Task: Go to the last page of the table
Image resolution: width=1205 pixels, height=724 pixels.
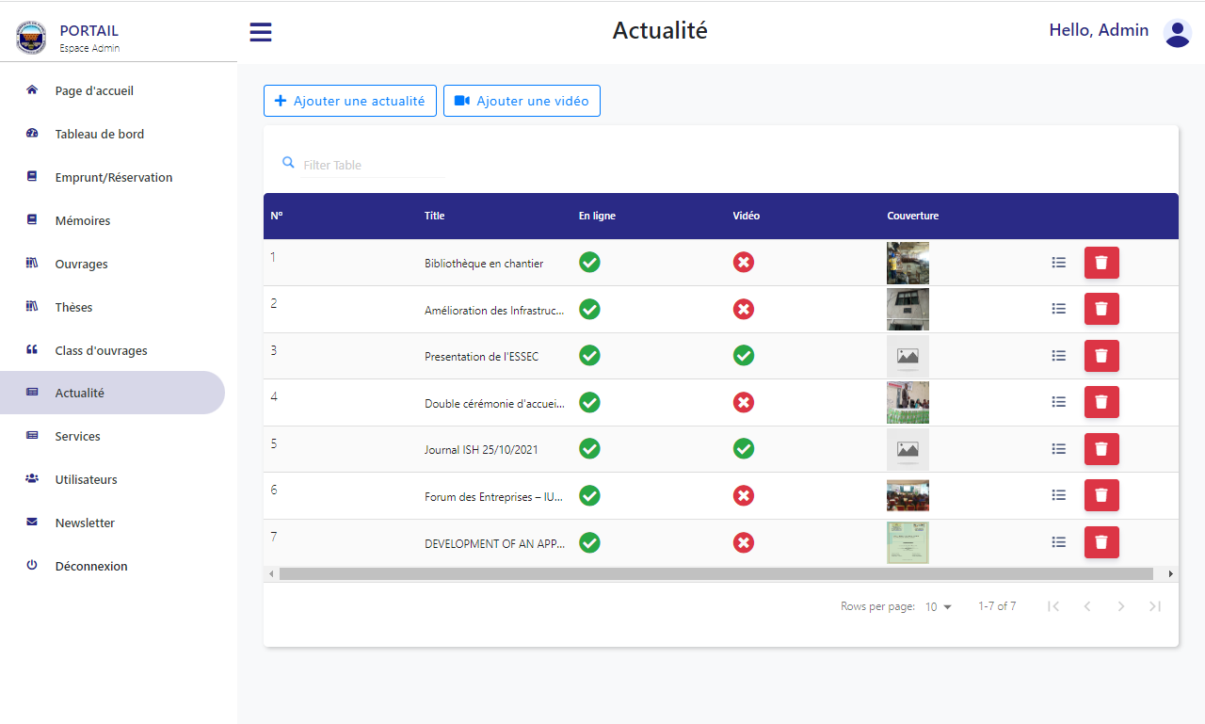Action: click(x=1155, y=606)
